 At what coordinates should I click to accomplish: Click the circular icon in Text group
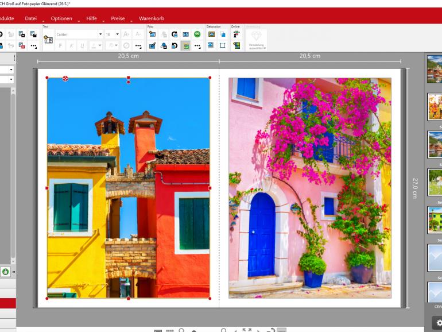point(126,46)
